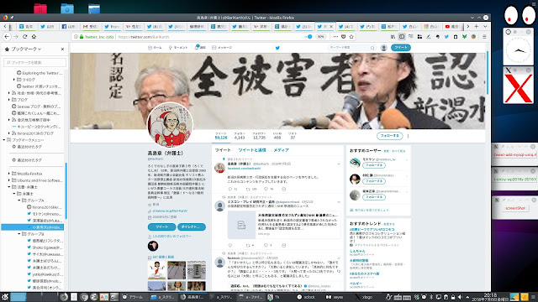This screenshot has width=538, height=302.
Task: Go back with the Firefox back arrow
Action: coord(7,37)
